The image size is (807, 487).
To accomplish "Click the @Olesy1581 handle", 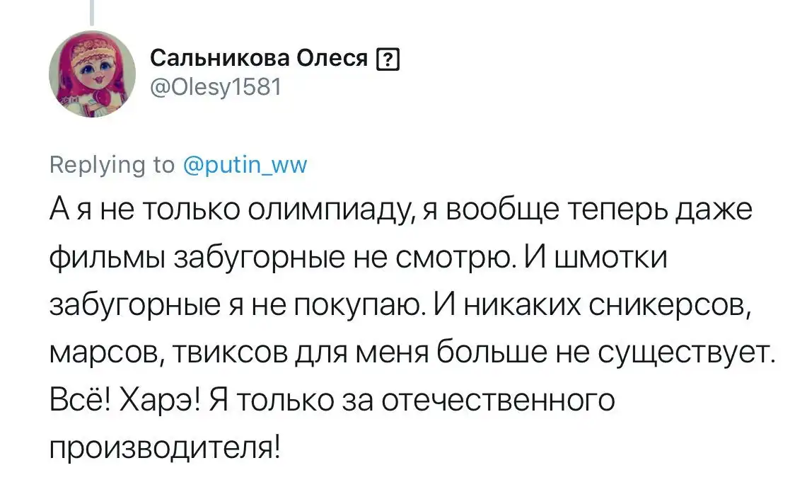I will click(216, 87).
